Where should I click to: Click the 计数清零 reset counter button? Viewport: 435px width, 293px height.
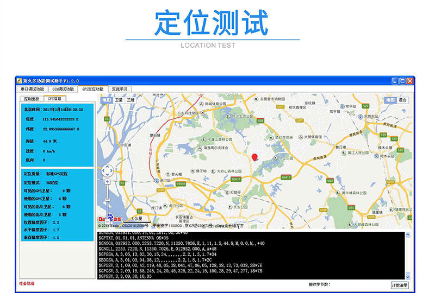tap(400, 285)
